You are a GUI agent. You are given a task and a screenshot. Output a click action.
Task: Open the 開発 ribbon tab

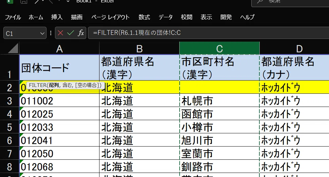point(226,17)
